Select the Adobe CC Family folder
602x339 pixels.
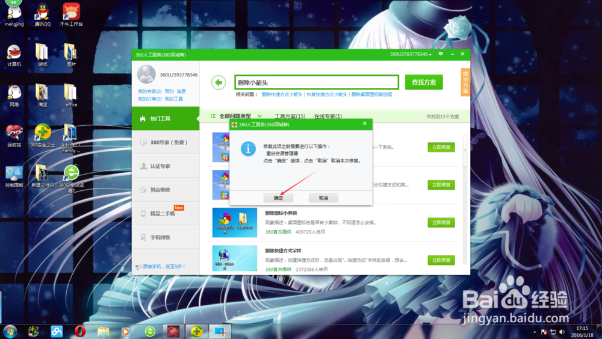coord(71,138)
